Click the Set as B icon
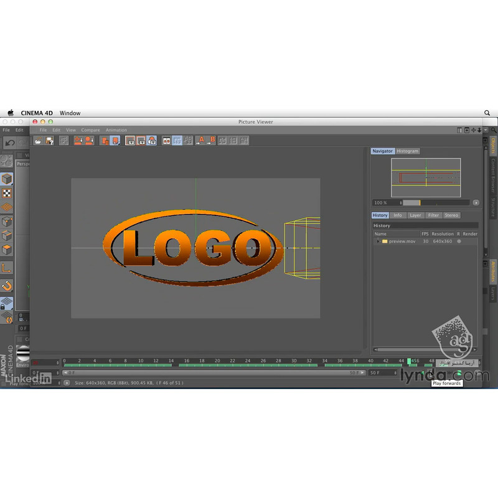 210,141
